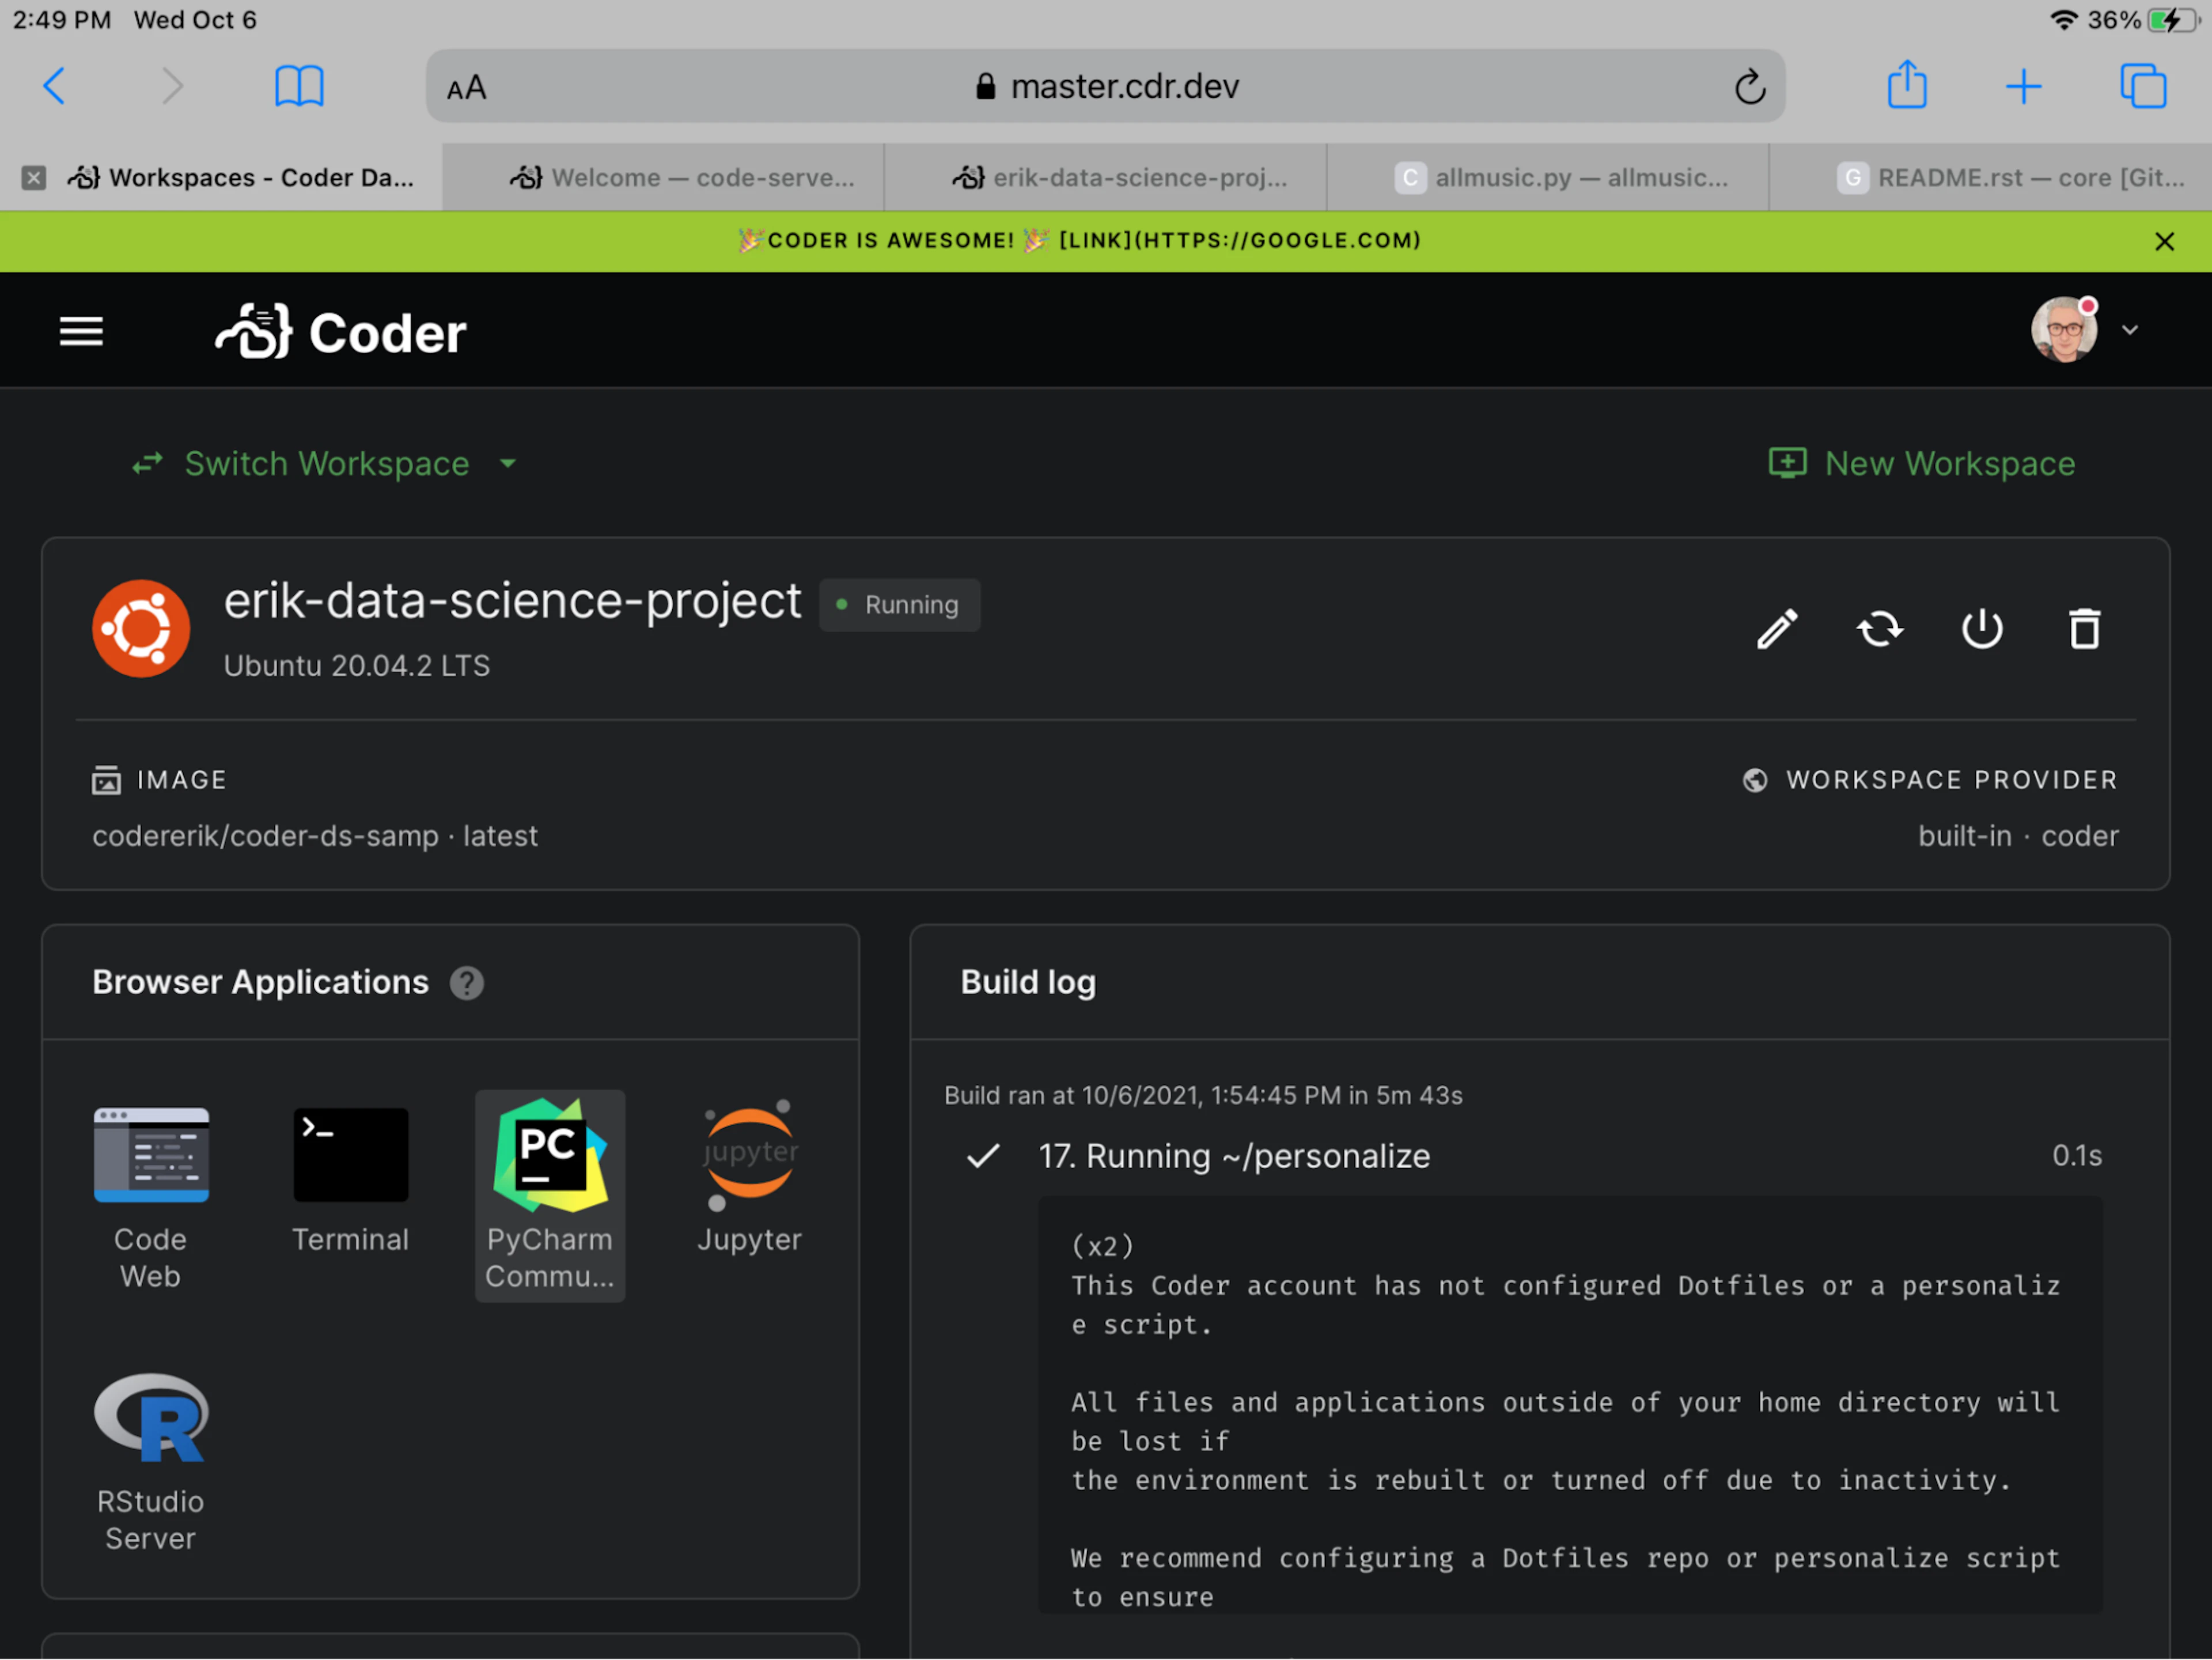Turn off workspace with power icon
2212x1660 pixels.
coord(1982,630)
